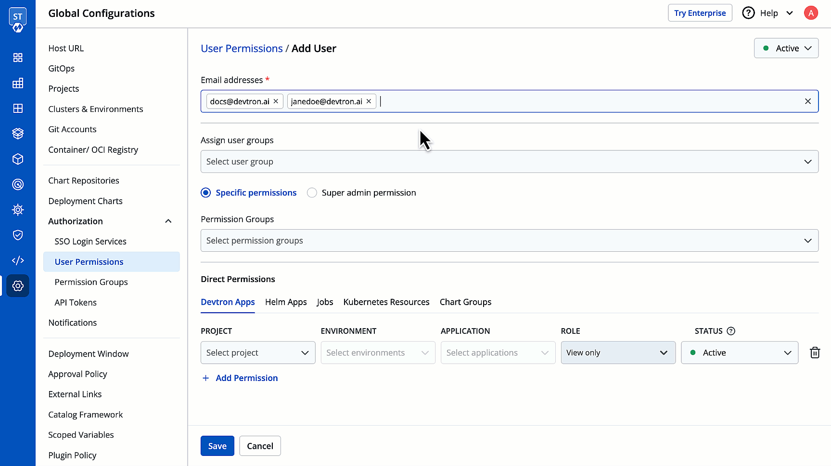Click the plus icon beside Add Permission

coord(206,378)
